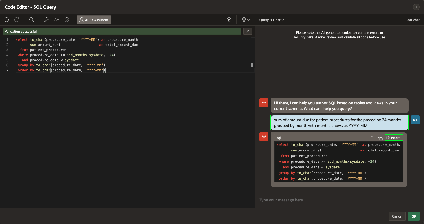The width and height of the screenshot is (424, 224).
Task: Click the Redo arrow icon
Action: pyautogui.click(x=17, y=20)
